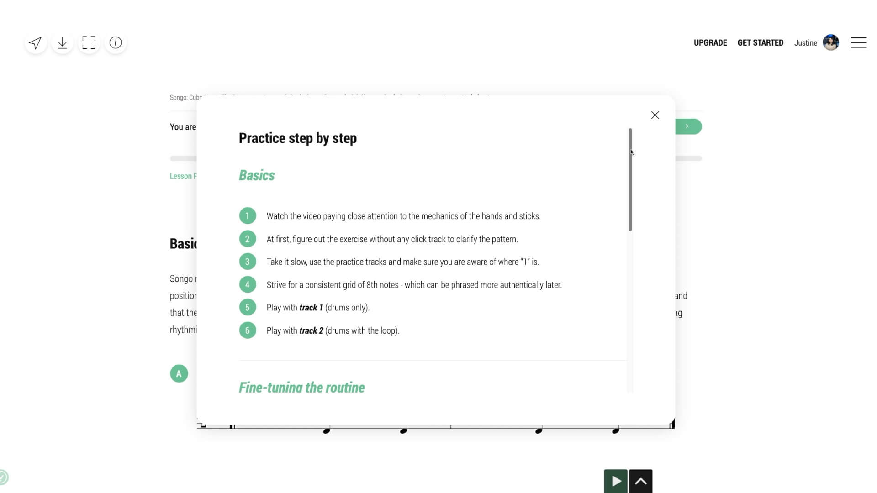Enter fullscreen using the expand icon
This screenshot has height=493, width=877.
click(89, 42)
